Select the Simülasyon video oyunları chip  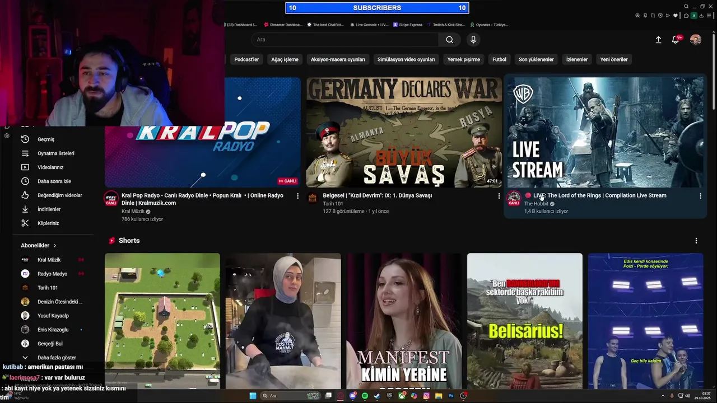406,59
